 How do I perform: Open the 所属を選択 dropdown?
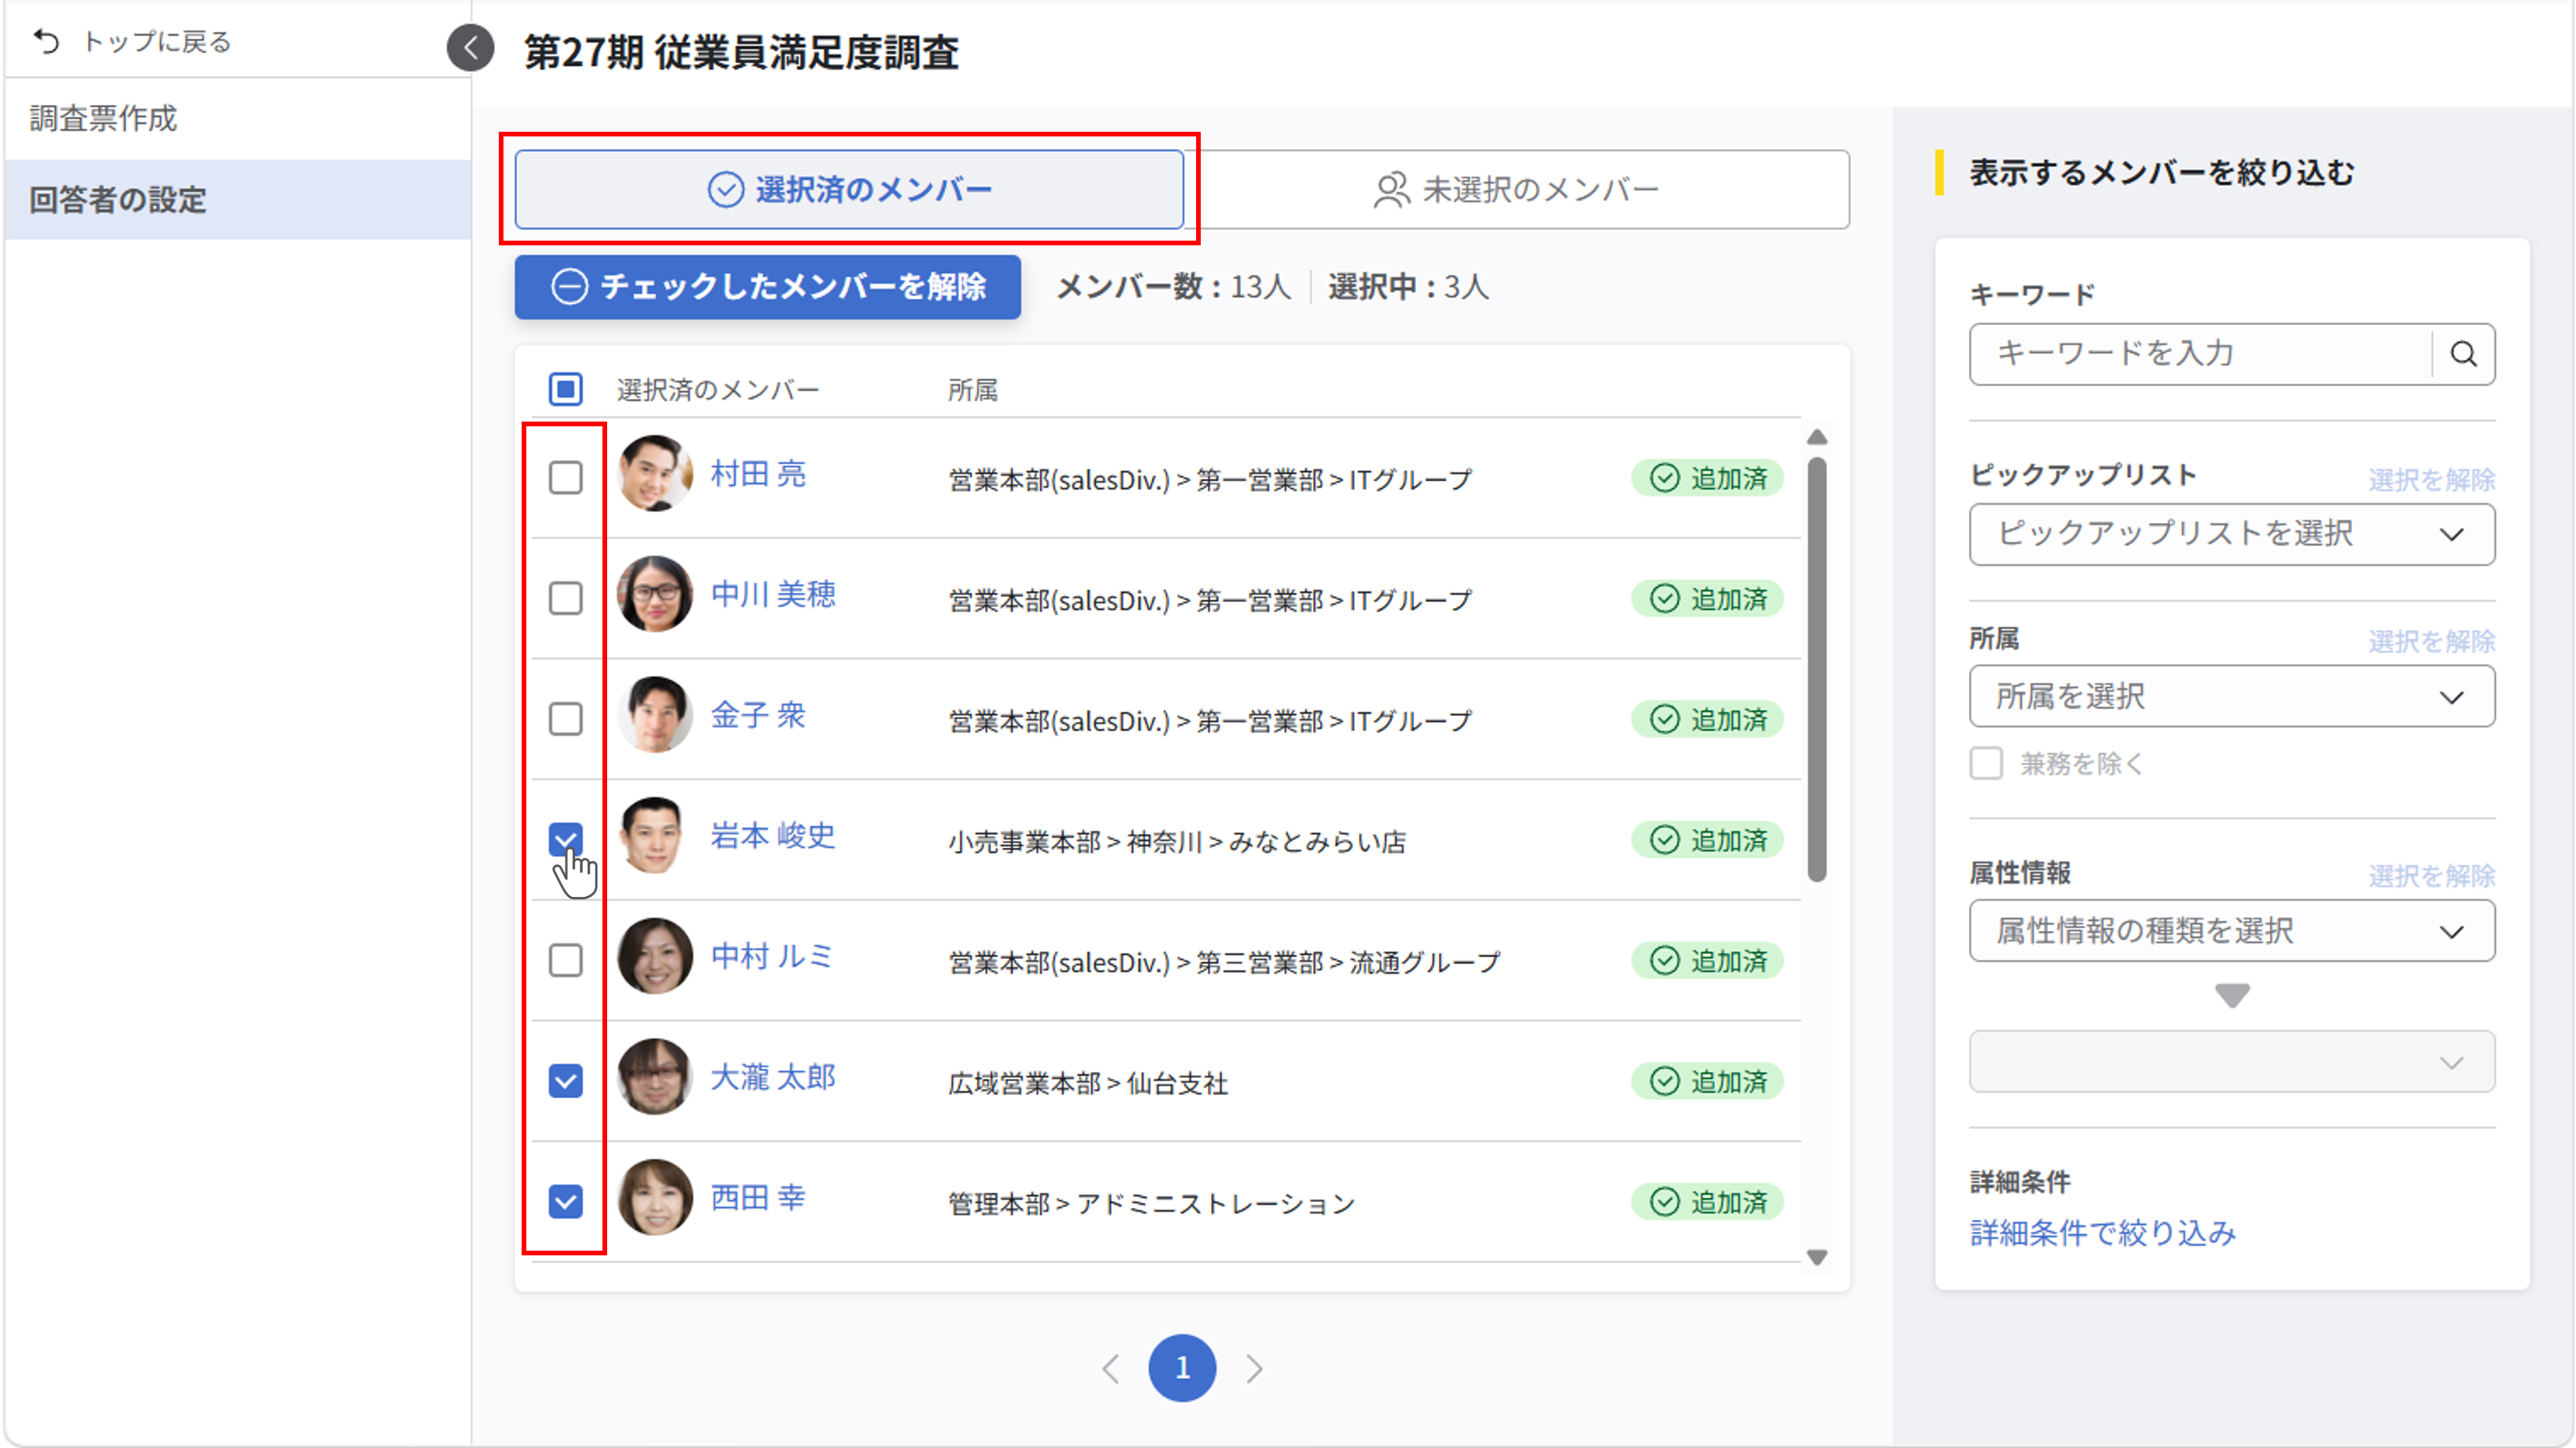2232,696
